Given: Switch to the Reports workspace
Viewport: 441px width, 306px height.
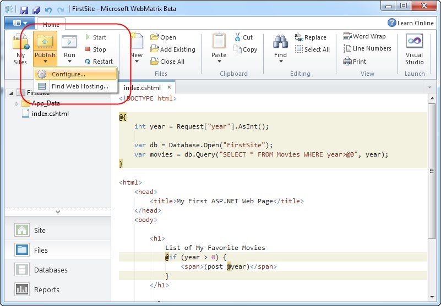Looking at the screenshot, I should pos(58,290).
